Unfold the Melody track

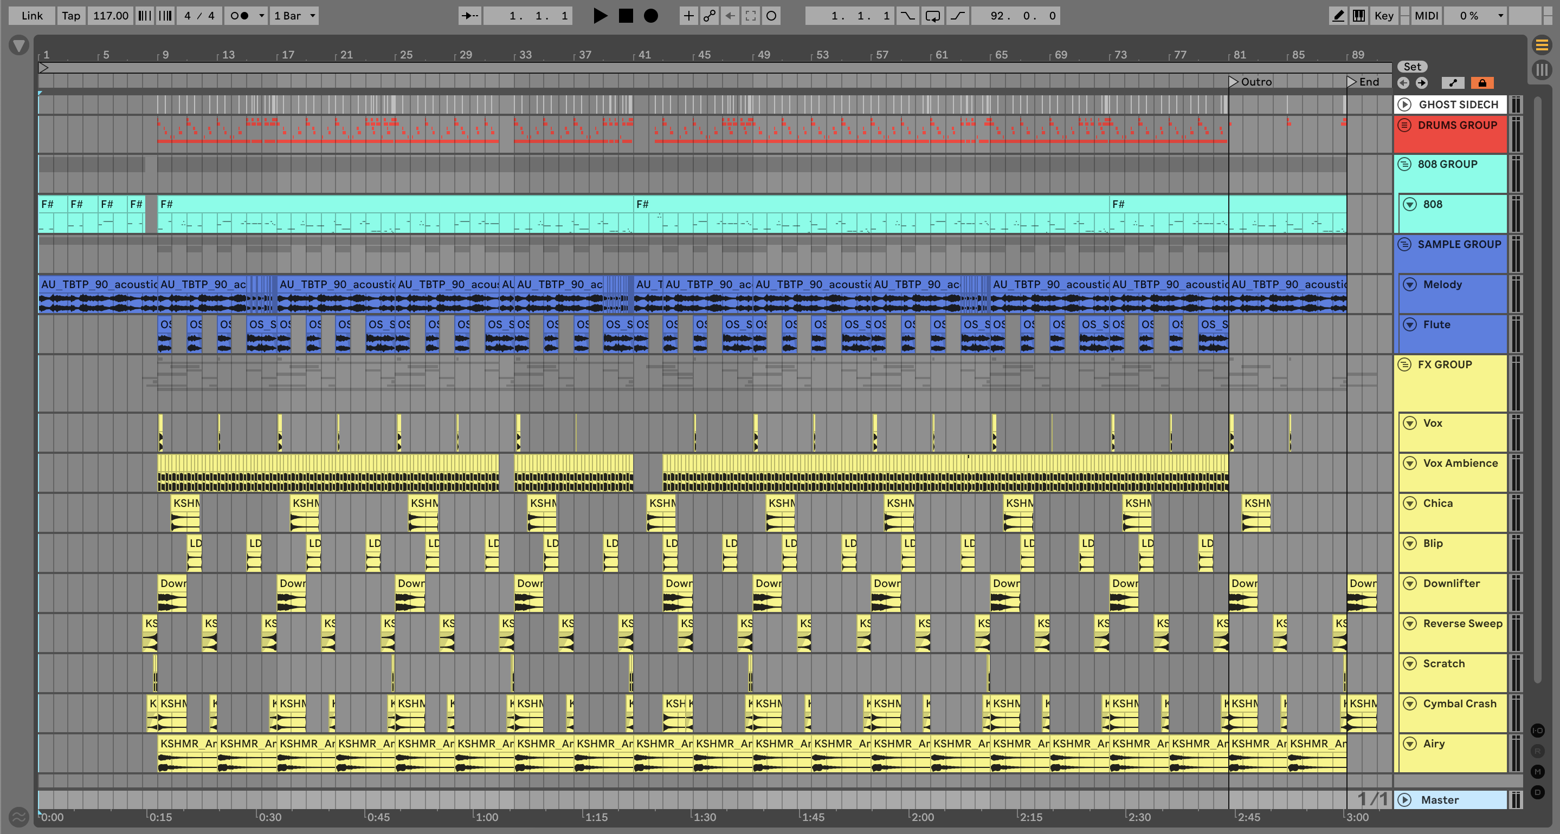pyautogui.click(x=1410, y=284)
